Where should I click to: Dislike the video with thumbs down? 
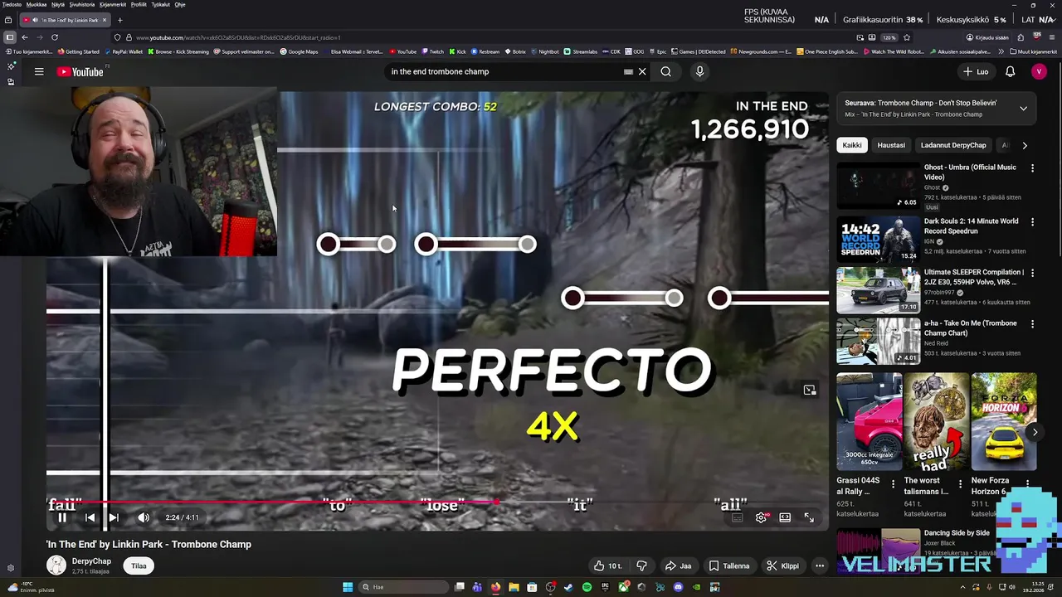pos(641,566)
